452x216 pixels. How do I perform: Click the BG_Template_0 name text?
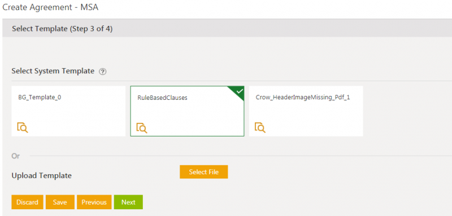tap(40, 97)
